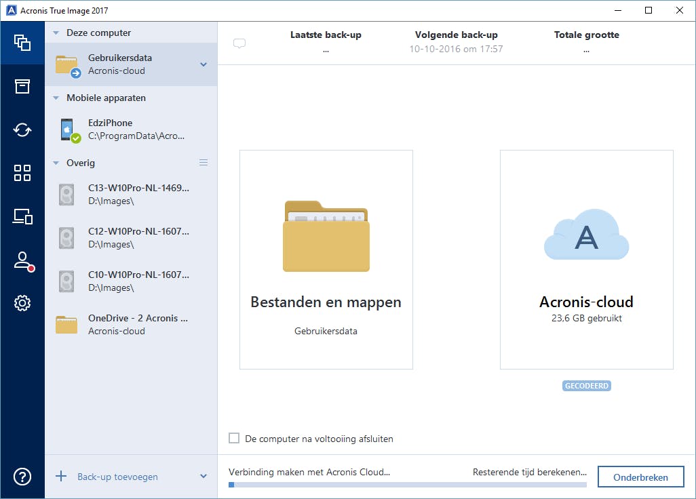Click the C12-W10Pro-NL disk icon
Image resolution: width=696 pixels, height=499 pixels.
[x=66, y=238]
